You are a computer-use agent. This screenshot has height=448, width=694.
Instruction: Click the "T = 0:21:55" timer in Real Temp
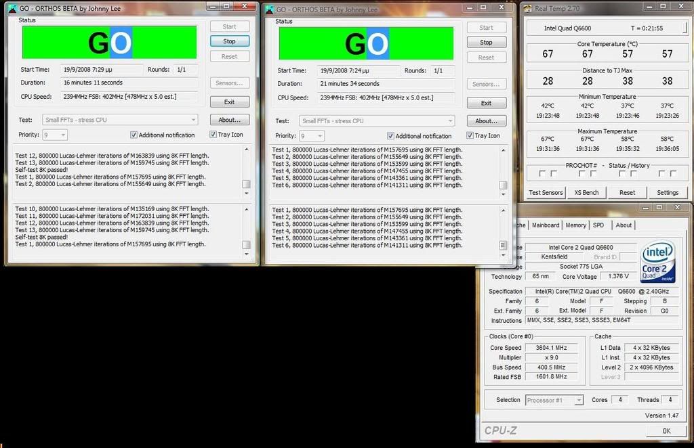647,28
